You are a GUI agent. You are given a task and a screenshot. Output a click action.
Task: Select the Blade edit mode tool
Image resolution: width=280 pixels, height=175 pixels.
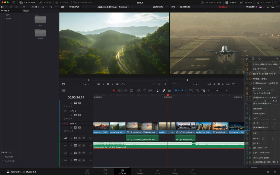click(x=131, y=91)
